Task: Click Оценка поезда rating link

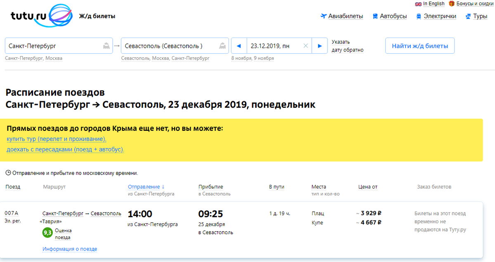Action: tap(63, 234)
